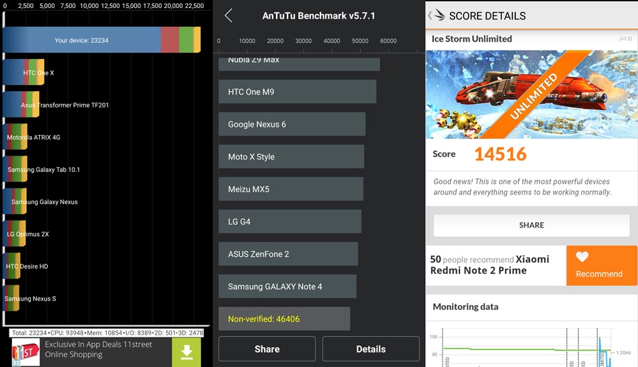This screenshot has height=367, width=638.
Task: Open the Ice Storm Unlimited banner image
Action: click(x=531, y=95)
